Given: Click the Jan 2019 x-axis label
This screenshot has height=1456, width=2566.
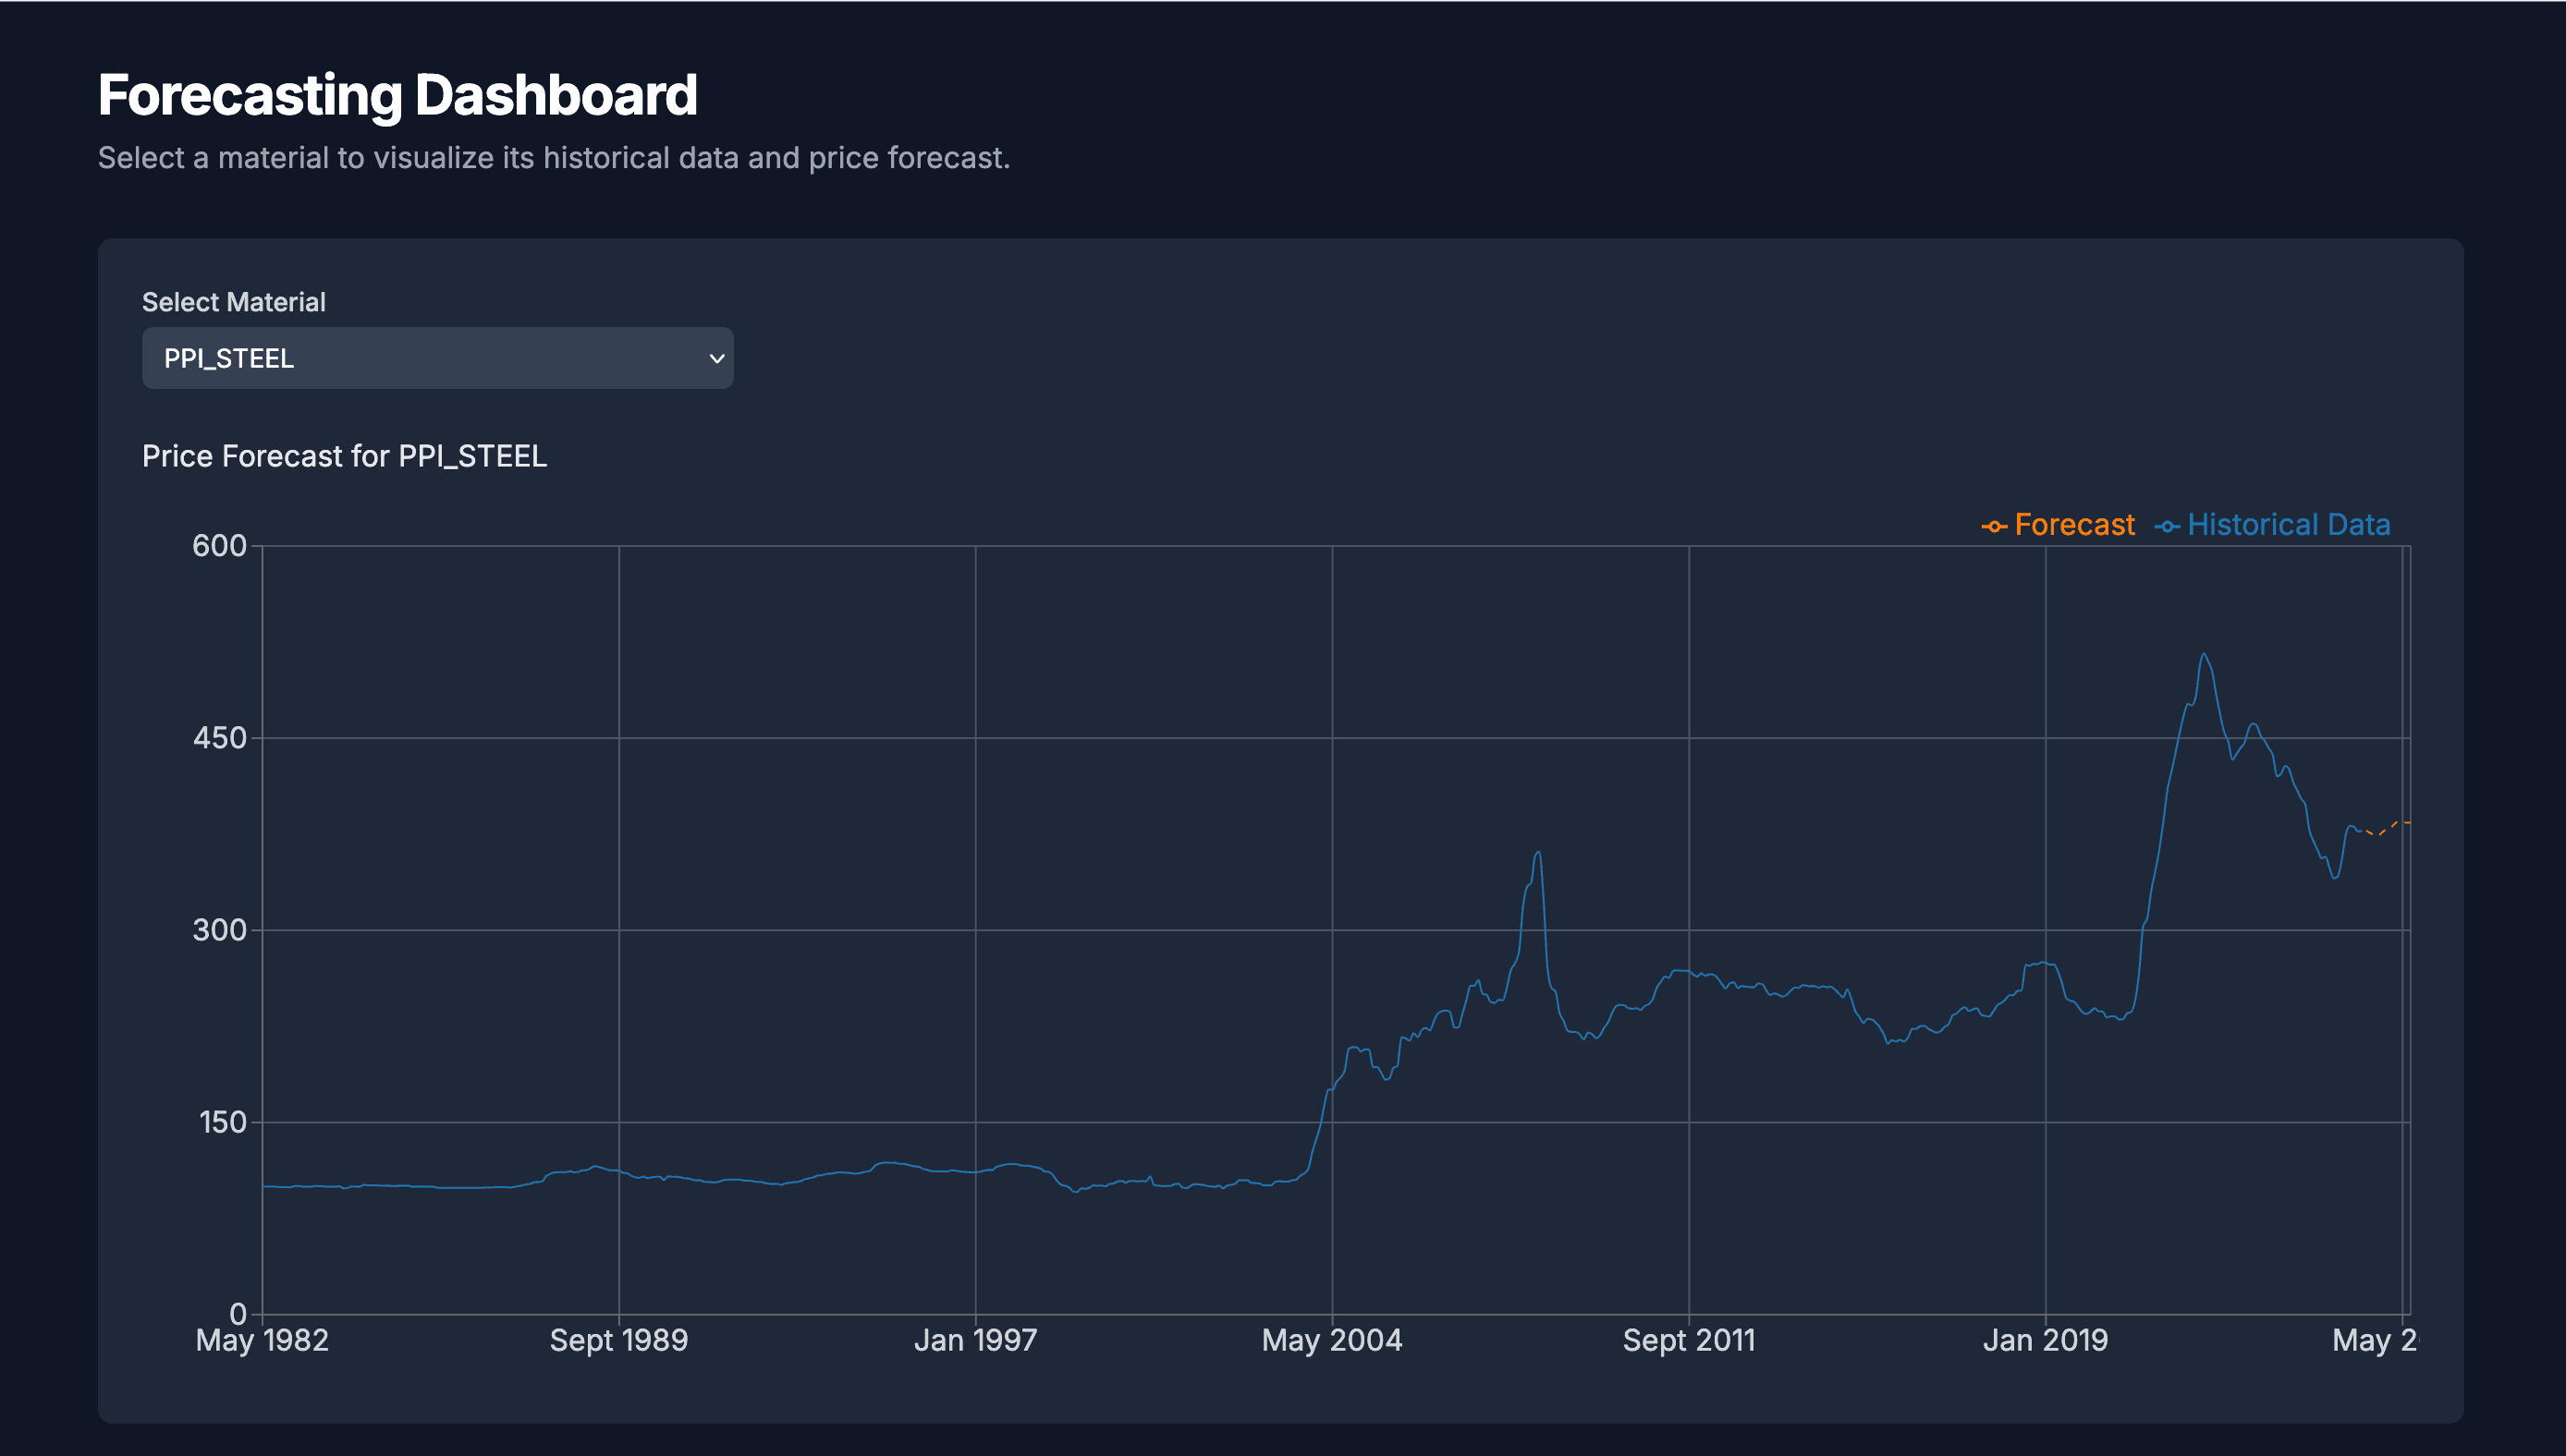Looking at the screenshot, I should coord(2045,1340).
